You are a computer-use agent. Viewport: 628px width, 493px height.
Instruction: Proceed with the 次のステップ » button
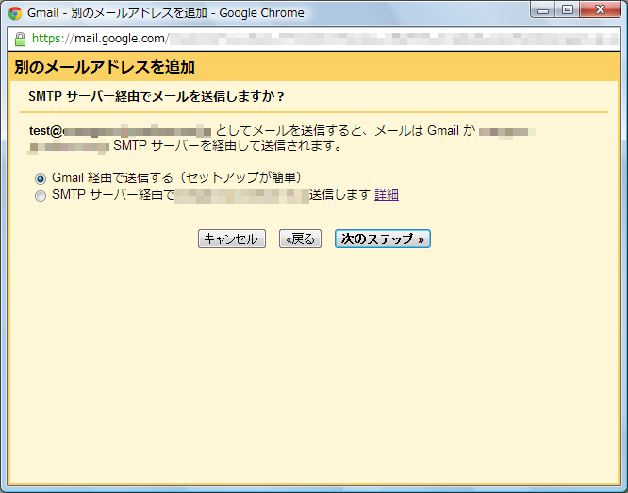point(382,238)
